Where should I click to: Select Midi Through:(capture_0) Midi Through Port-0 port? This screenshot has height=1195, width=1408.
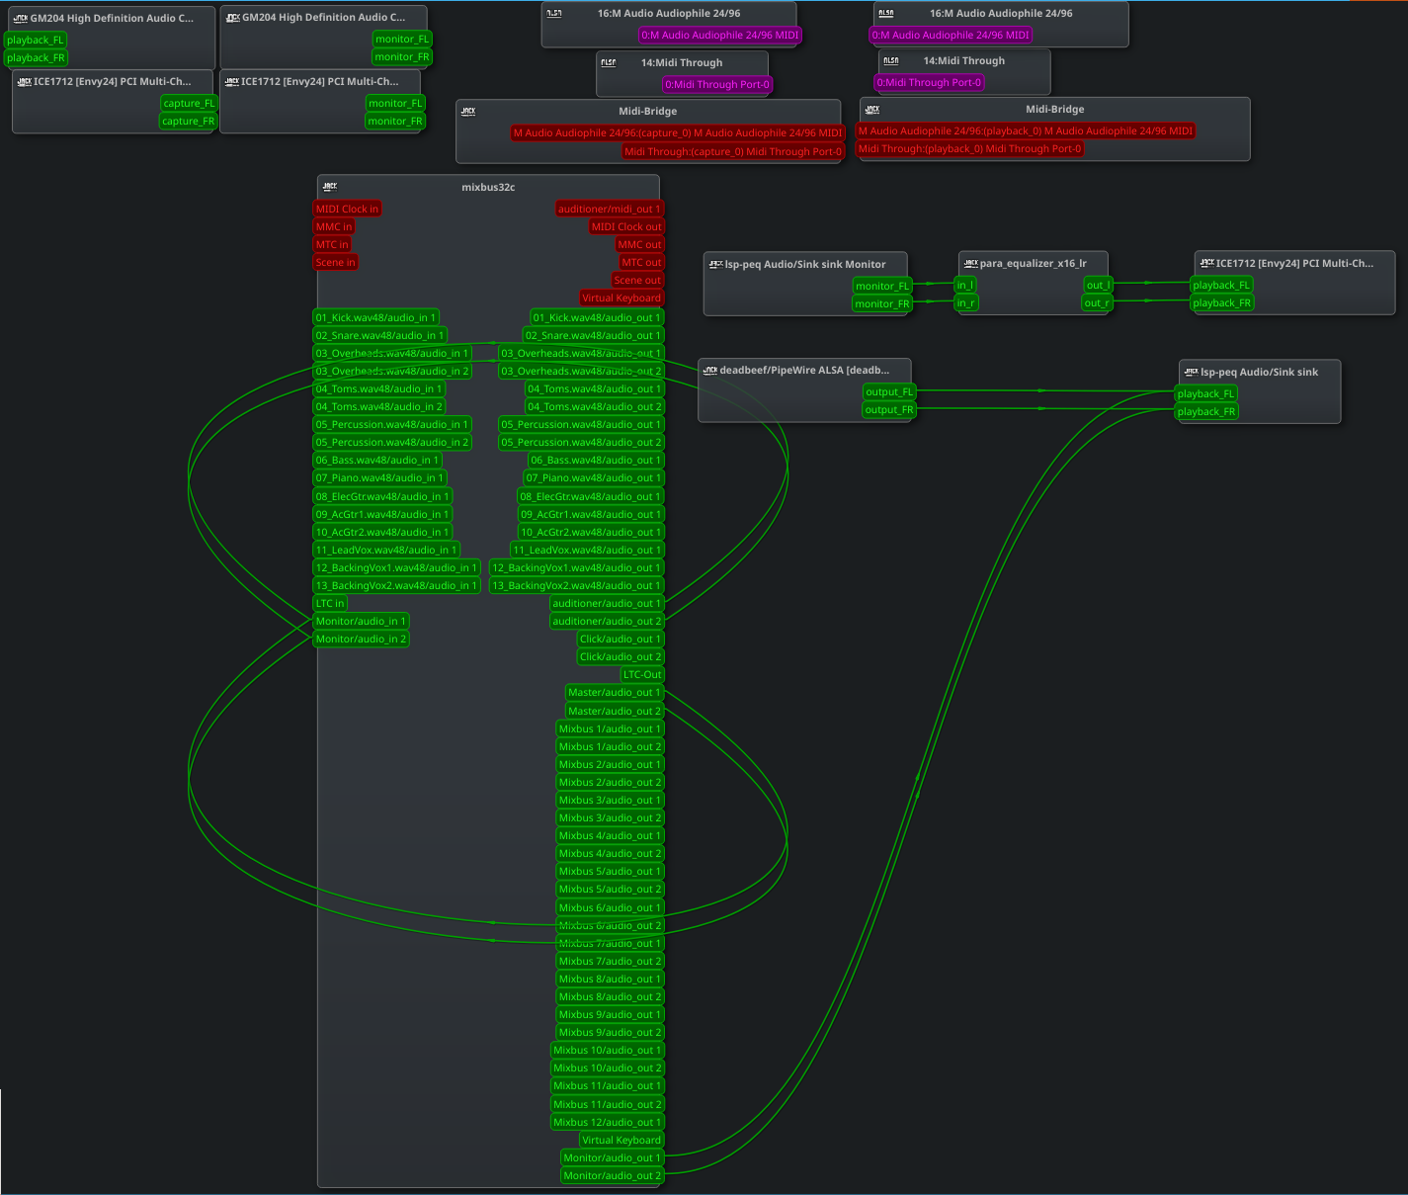(x=733, y=151)
